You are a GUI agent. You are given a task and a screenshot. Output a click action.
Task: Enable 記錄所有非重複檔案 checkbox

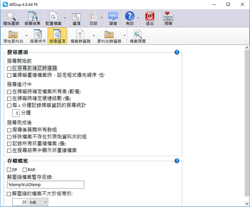[x=9, y=144]
